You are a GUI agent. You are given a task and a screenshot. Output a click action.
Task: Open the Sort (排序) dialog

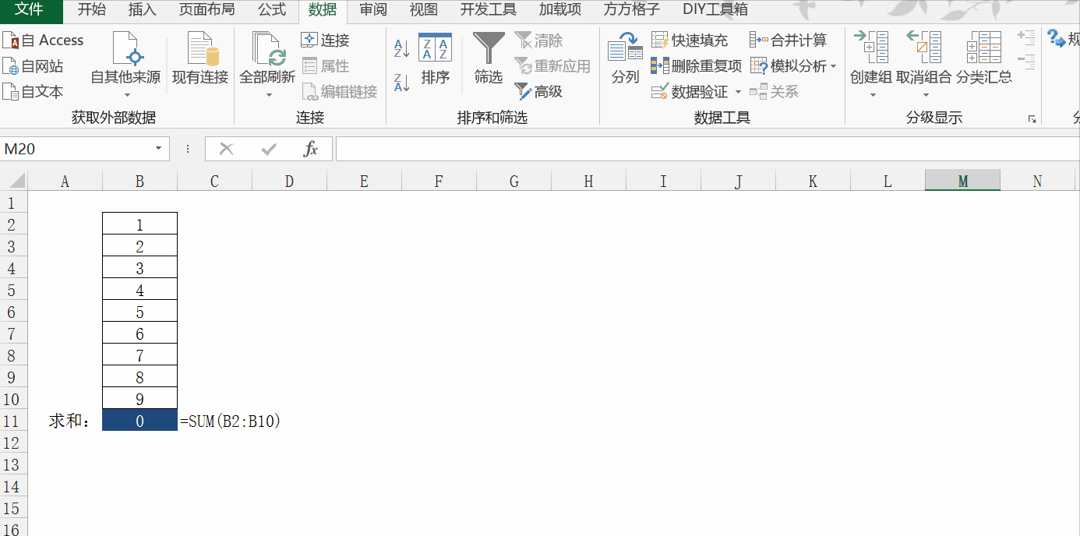436,58
